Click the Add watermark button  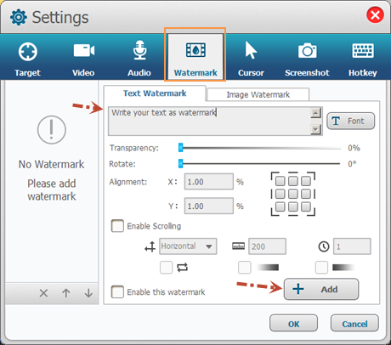point(321,289)
